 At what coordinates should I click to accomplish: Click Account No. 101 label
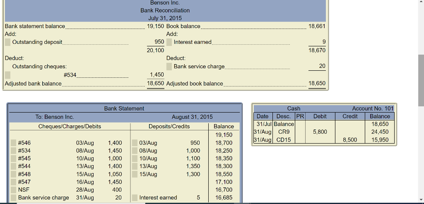(x=373, y=108)
